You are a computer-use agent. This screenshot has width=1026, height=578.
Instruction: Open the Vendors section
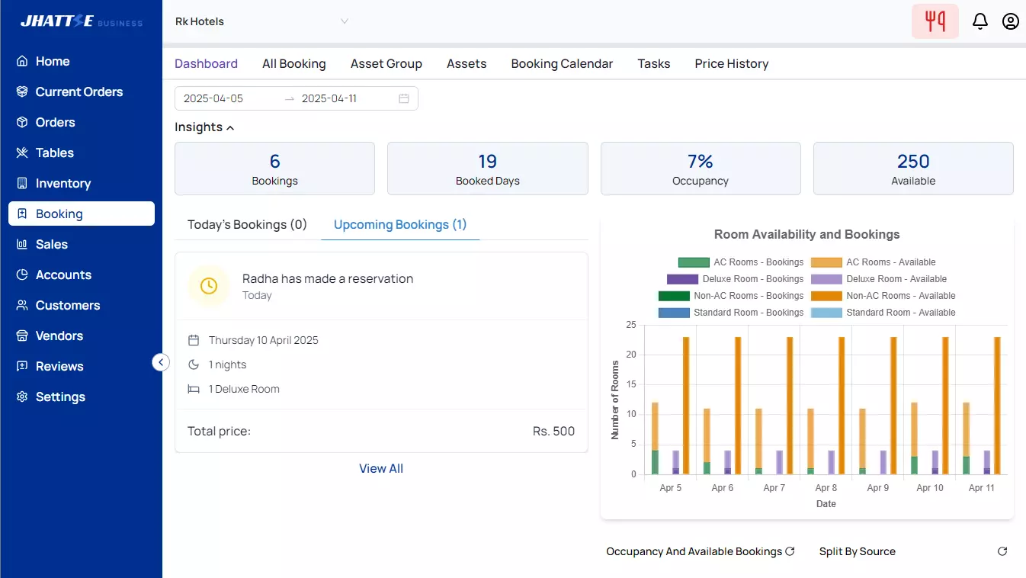[x=59, y=336]
